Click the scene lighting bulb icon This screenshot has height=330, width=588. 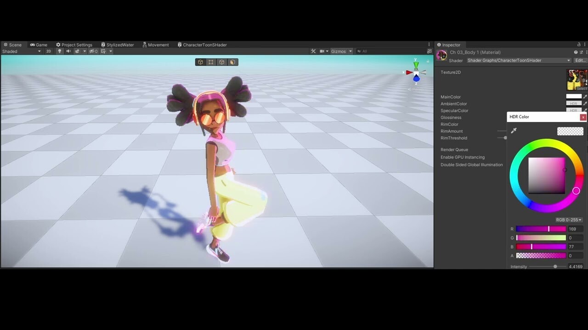(x=59, y=51)
